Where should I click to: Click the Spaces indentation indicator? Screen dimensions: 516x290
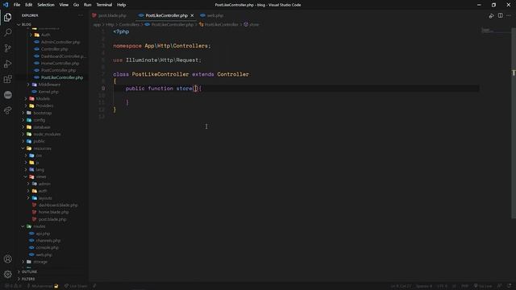click(x=424, y=286)
